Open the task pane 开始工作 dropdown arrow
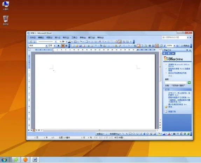This screenshot has height=163, width=201. [x=187, y=50]
